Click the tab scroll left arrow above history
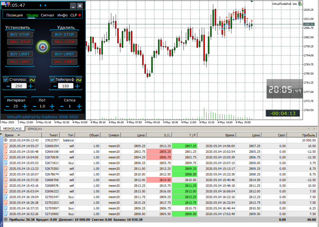This screenshot has height=227, width=319. (309, 129)
